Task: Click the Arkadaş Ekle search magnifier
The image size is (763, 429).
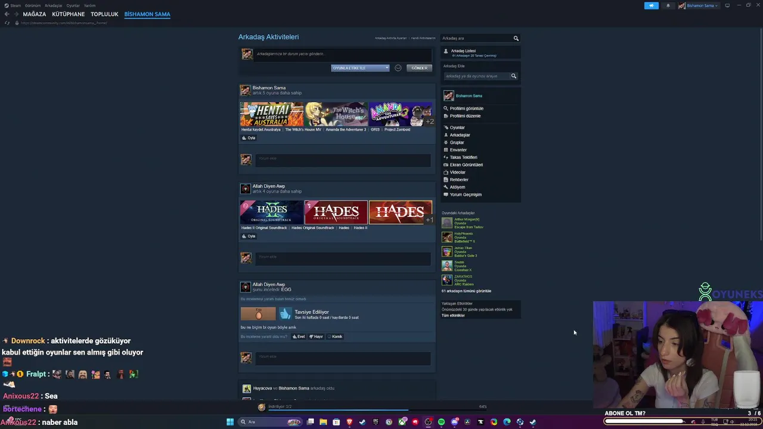Action: (x=514, y=76)
